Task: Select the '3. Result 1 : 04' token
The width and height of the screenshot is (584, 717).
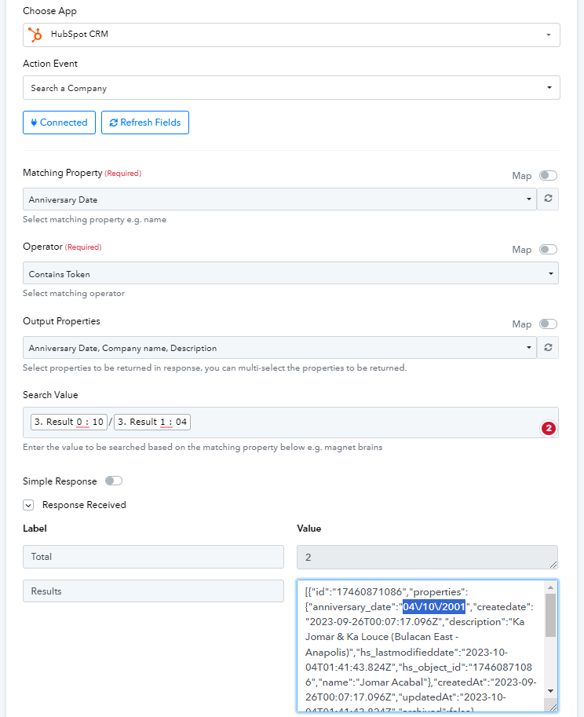Action: pos(152,422)
